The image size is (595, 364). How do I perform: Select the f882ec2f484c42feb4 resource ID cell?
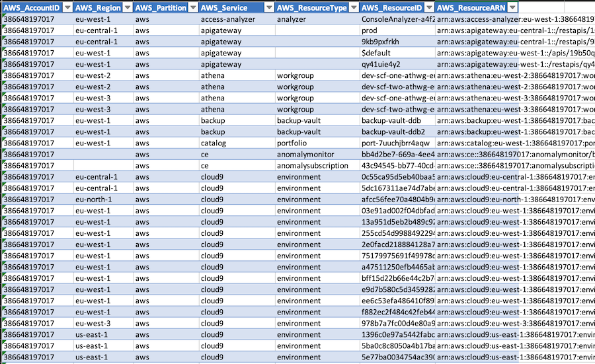point(397,312)
